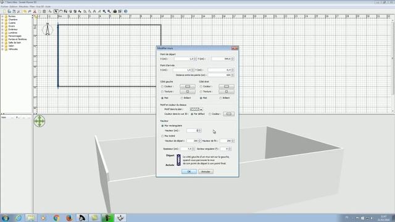Click Annuler to cancel wall dialog

pos(206,171)
